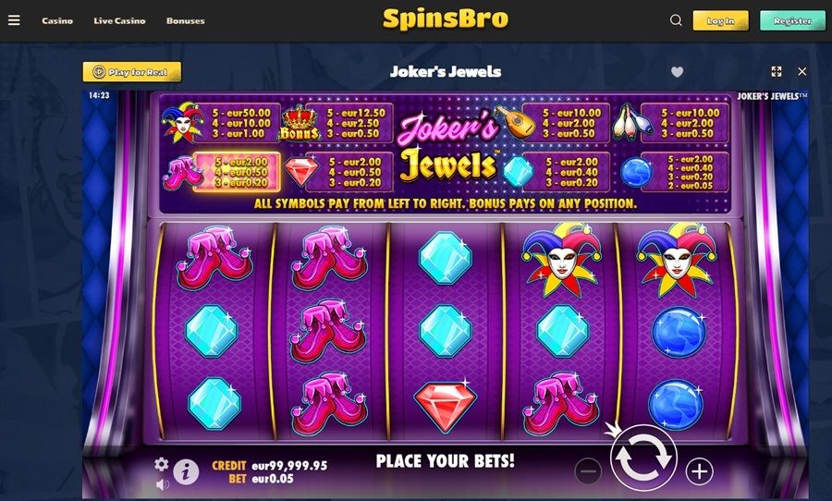
Task: Open game settings gear icon
Action: click(161, 464)
